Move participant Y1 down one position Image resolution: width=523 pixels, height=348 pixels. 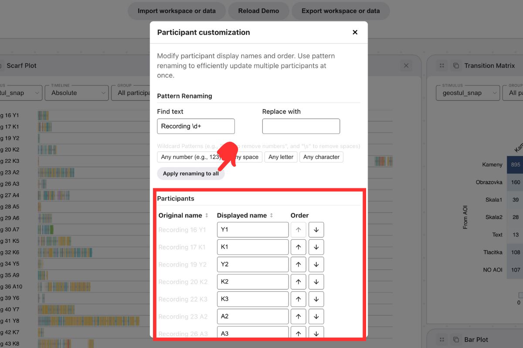coord(316,229)
